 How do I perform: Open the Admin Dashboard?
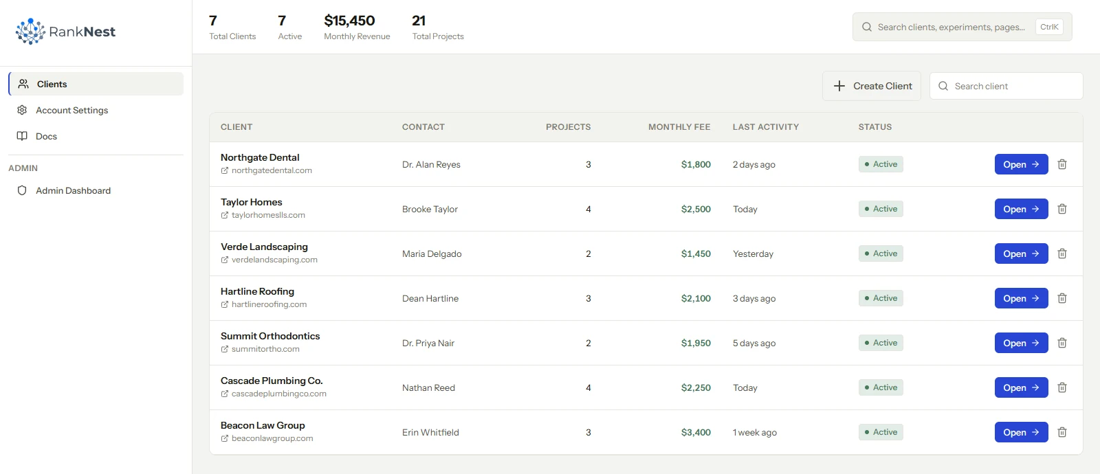pos(96,190)
